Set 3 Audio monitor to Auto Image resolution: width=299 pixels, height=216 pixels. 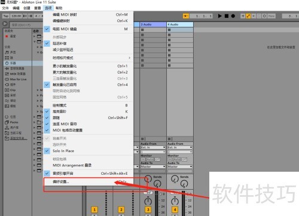pos(150,159)
